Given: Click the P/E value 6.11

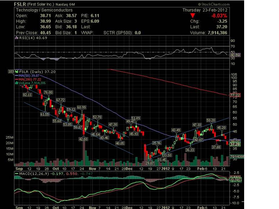Looking at the screenshot, I should [x=95, y=16].
